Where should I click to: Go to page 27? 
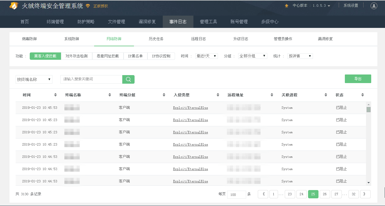point(337,194)
